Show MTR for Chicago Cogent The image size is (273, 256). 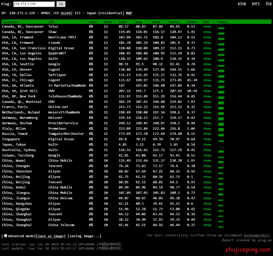207,80
